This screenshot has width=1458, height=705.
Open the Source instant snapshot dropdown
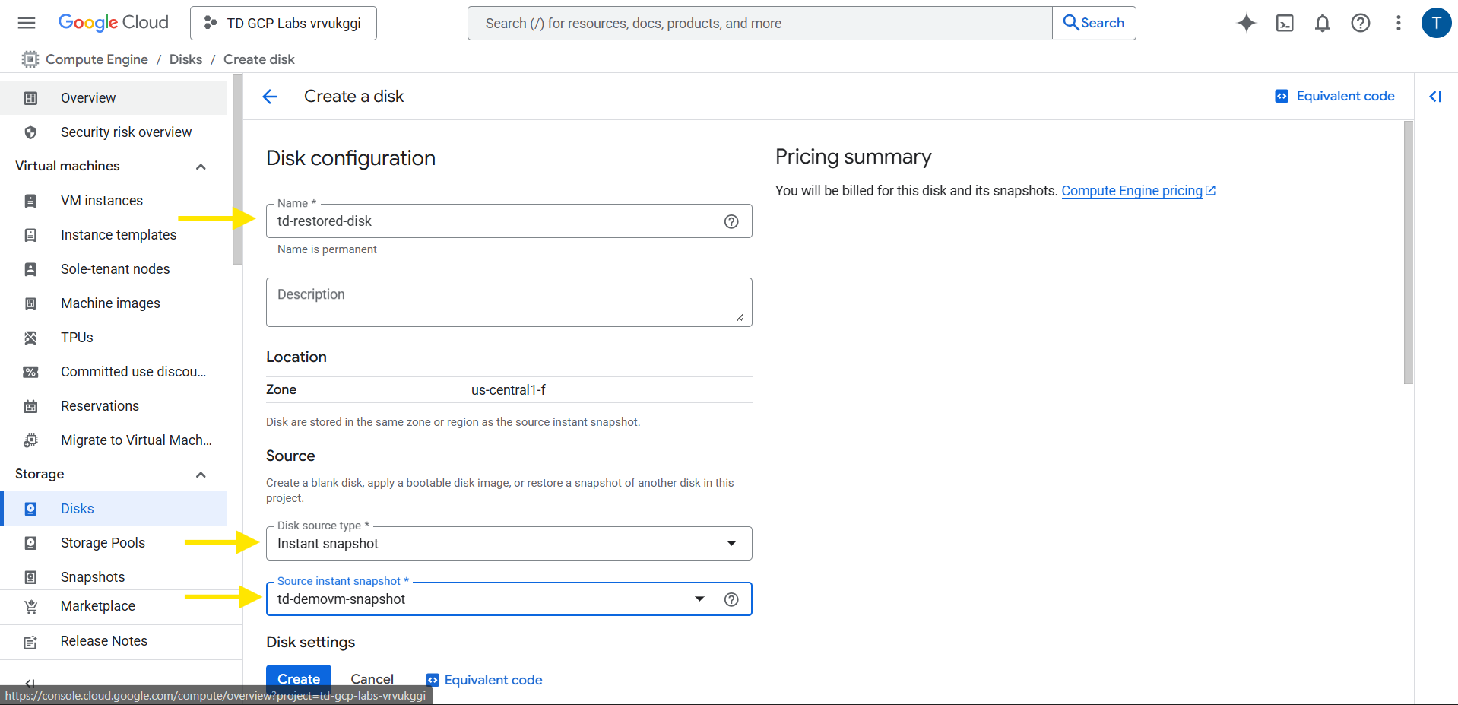coord(487,599)
